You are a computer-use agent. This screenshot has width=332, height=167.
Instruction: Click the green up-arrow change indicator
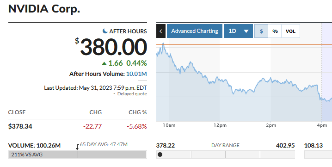point(104,63)
